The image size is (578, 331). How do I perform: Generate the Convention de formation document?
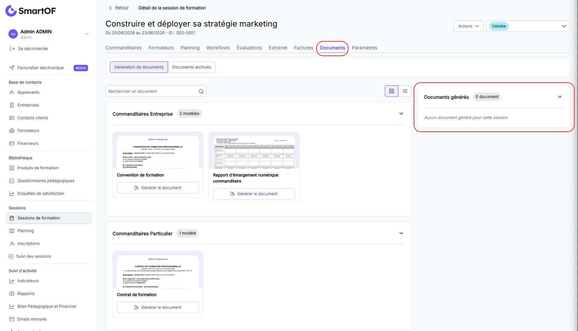pos(158,188)
